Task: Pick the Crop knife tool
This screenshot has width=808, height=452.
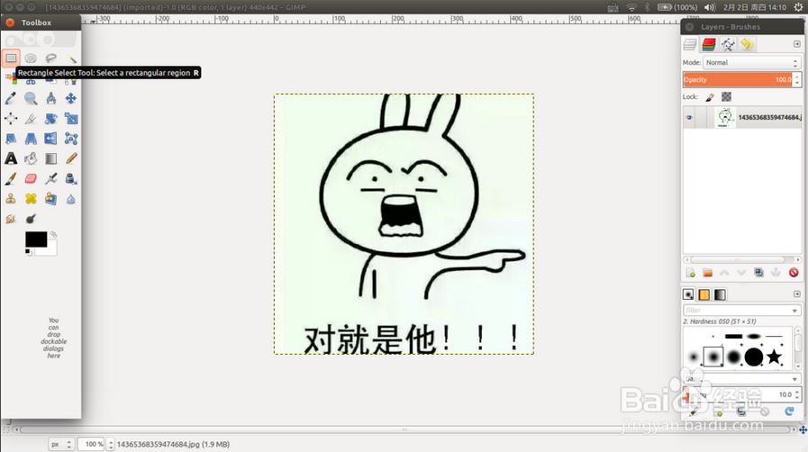Action: tap(31, 119)
